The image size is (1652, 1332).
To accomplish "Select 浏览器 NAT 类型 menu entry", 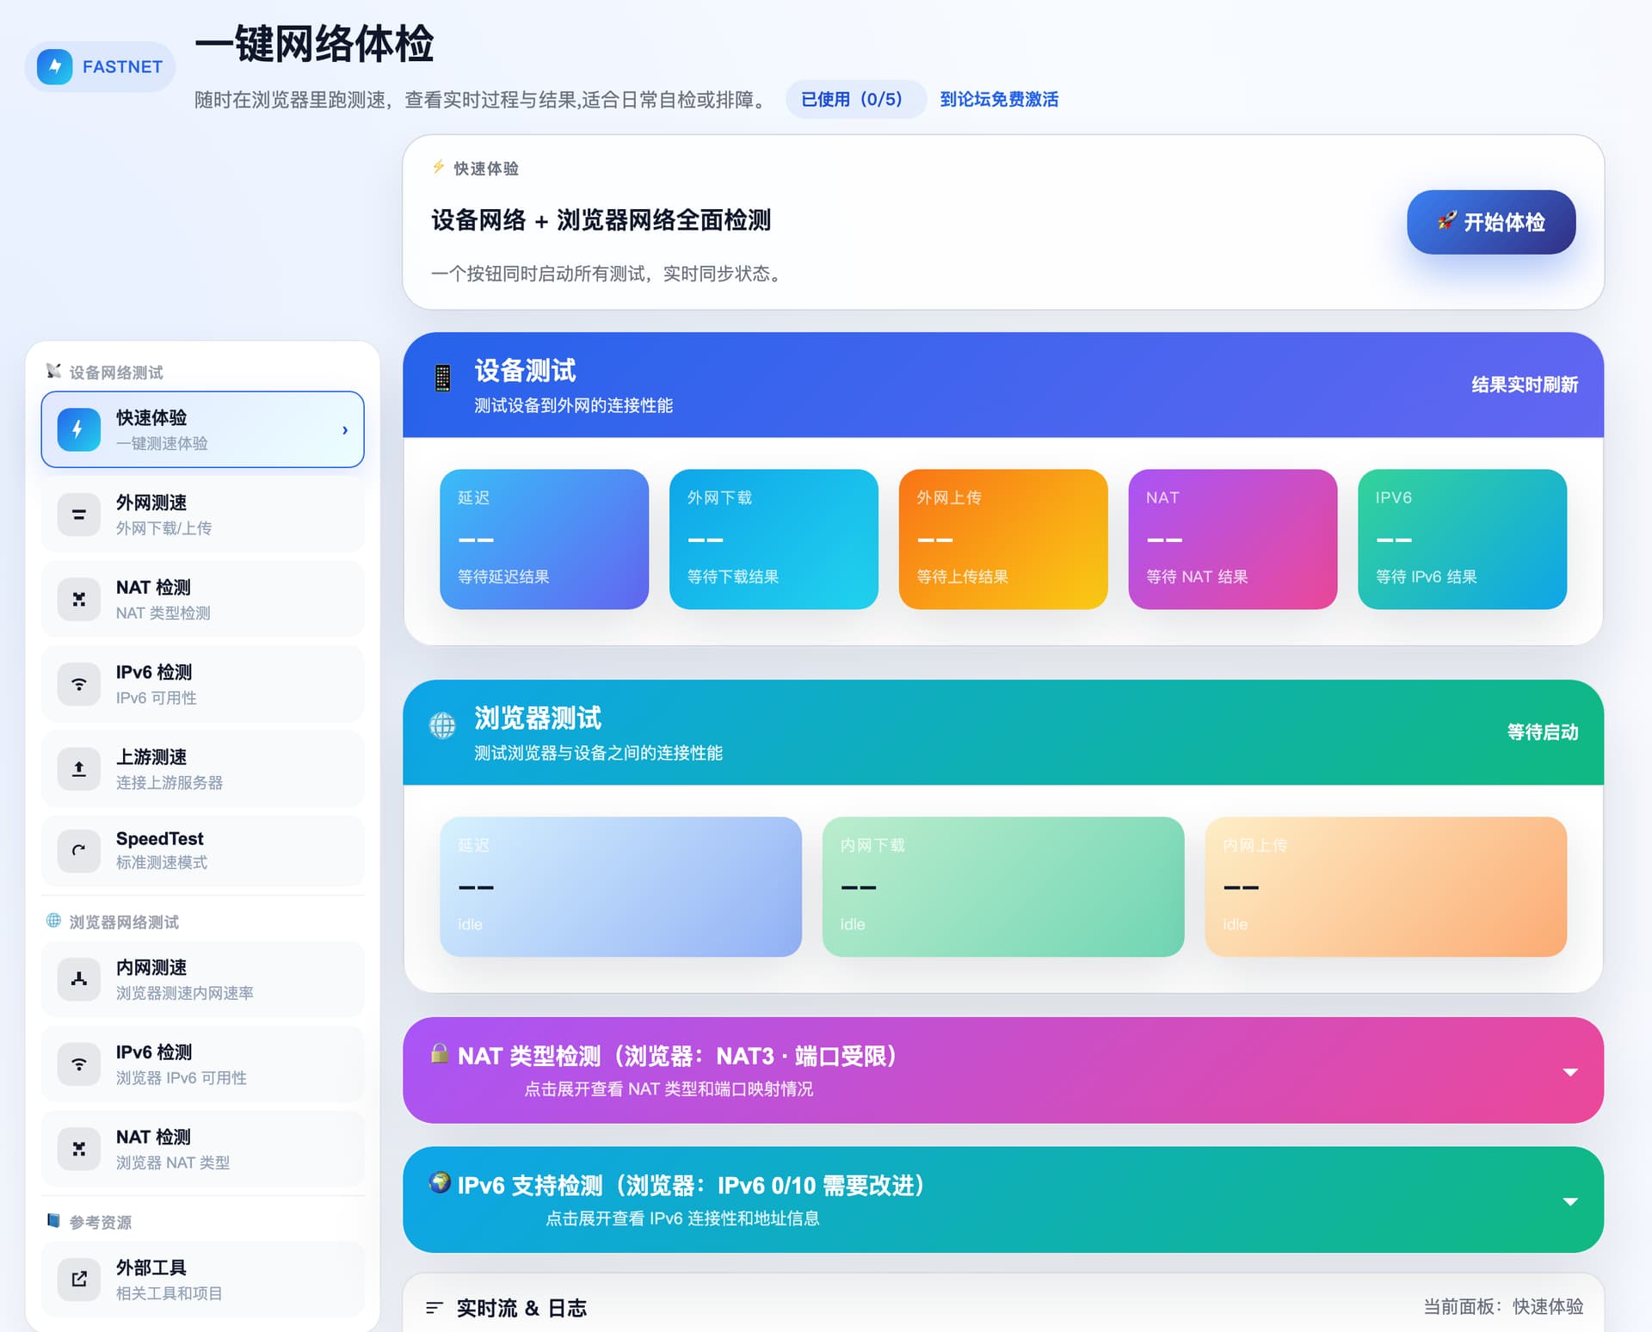I will pyautogui.click(x=203, y=1149).
